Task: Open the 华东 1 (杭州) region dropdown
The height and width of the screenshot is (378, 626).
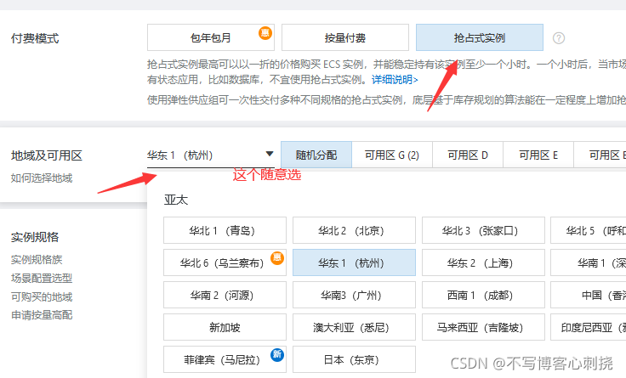Action: [210, 155]
